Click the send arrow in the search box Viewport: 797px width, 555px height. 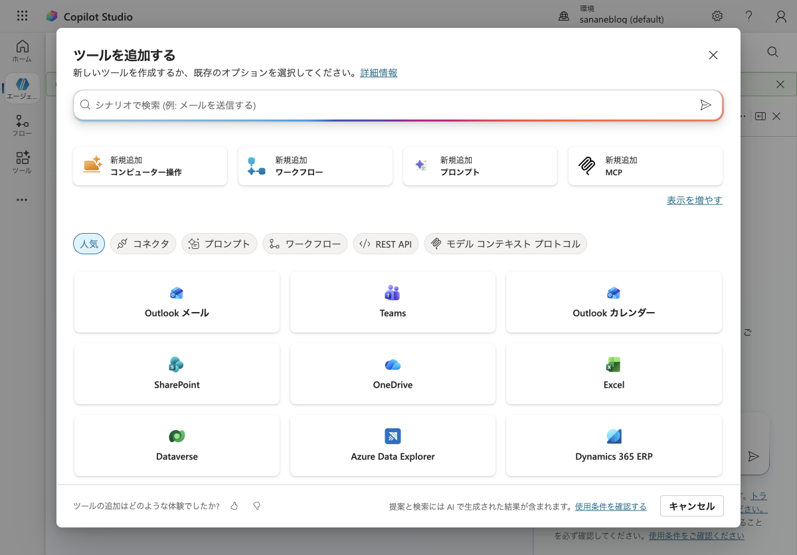point(705,105)
